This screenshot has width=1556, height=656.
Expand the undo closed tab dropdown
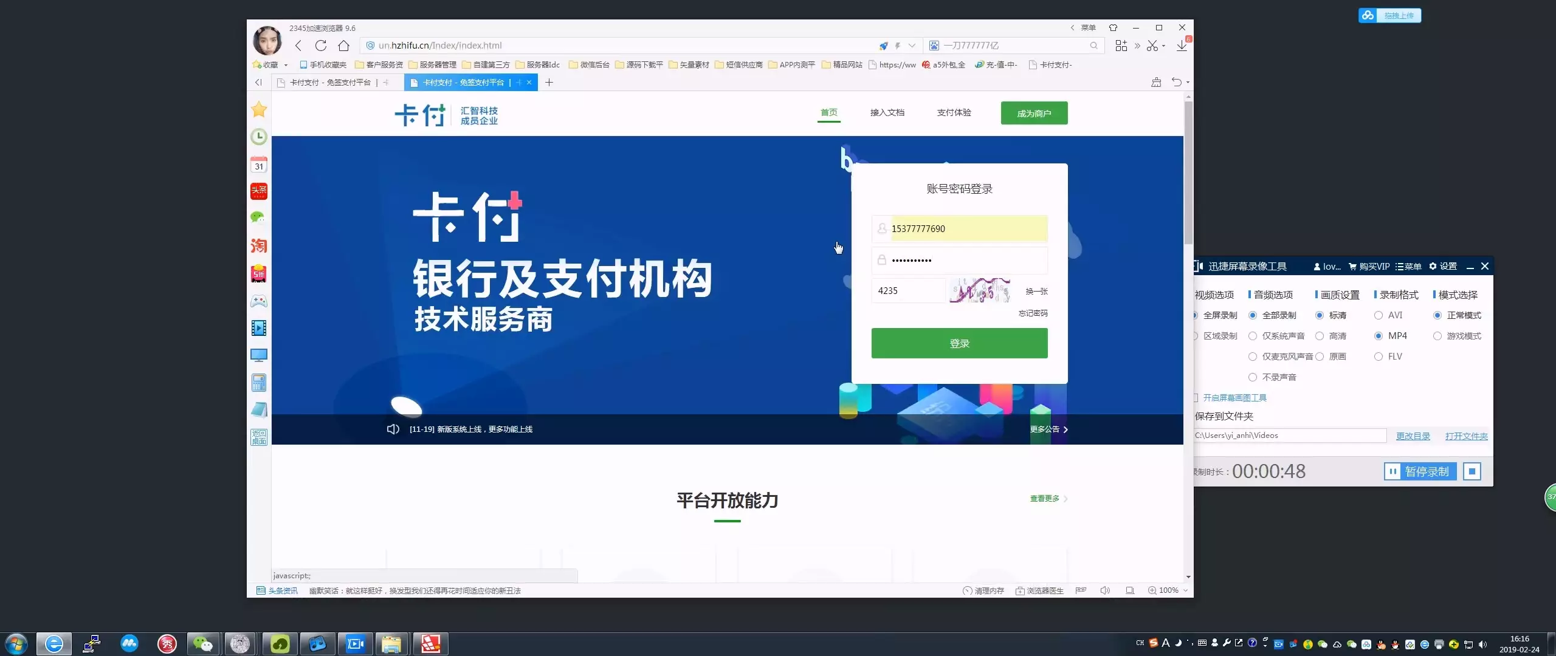[x=1188, y=83]
